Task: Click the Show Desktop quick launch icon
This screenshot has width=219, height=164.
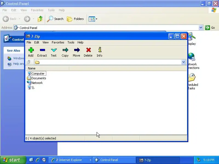Action: coord(31,160)
